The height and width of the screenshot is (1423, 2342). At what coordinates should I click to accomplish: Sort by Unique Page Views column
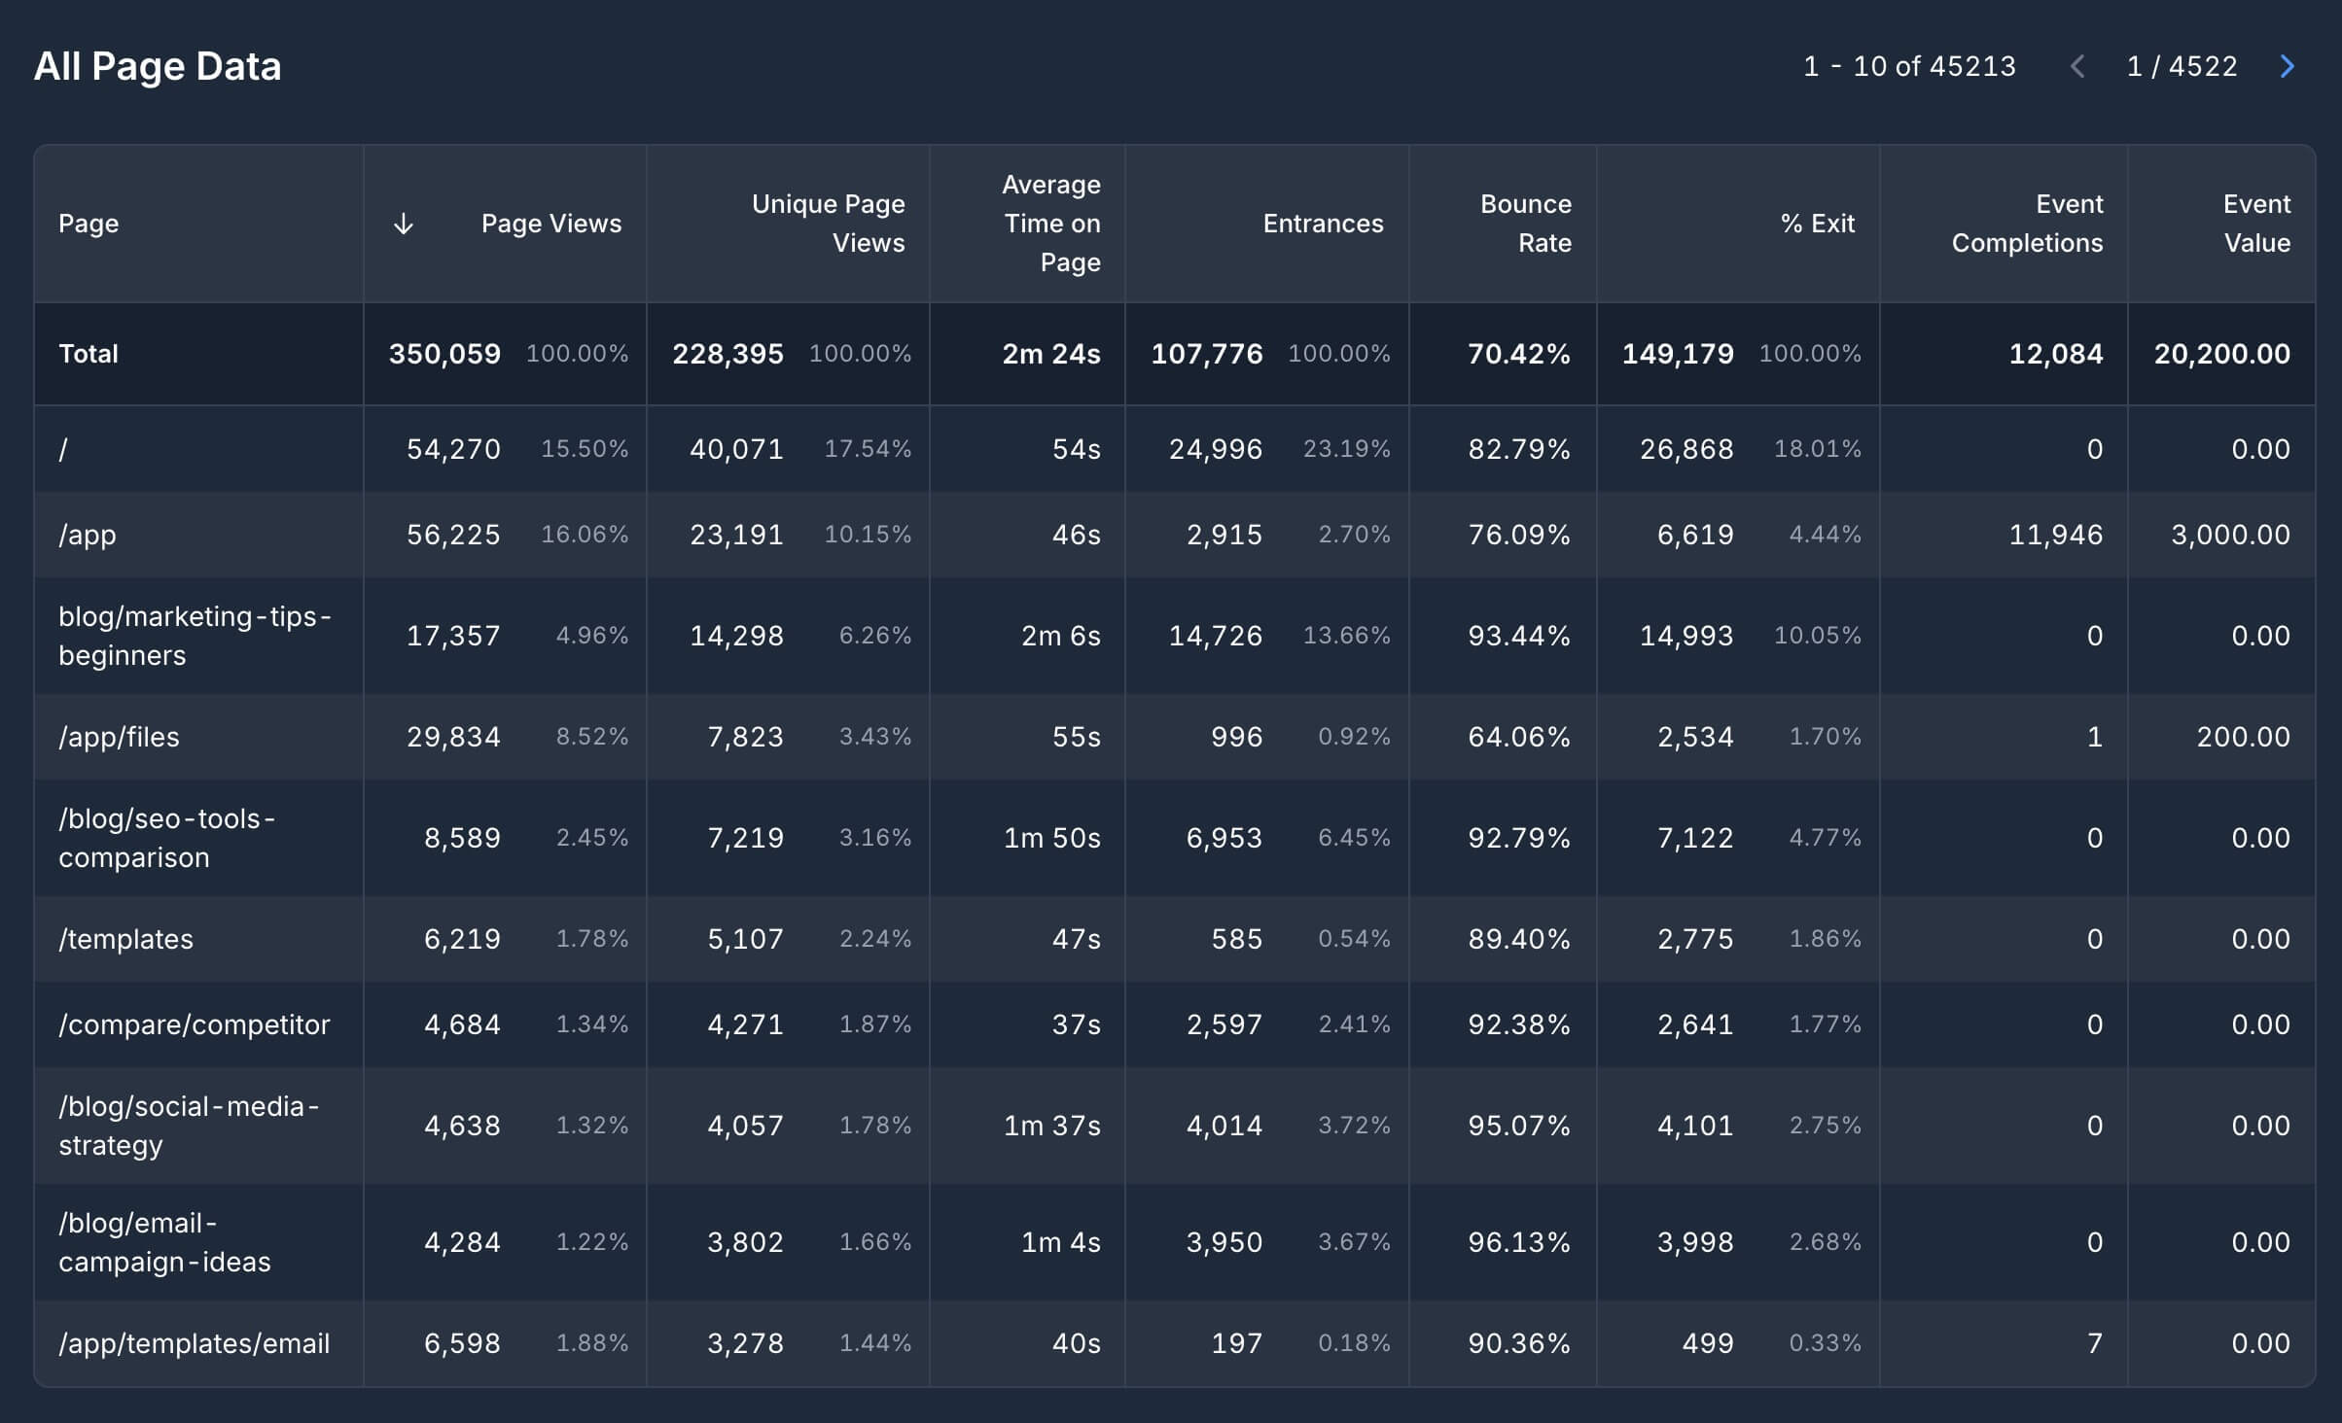(x=828, y=224)
